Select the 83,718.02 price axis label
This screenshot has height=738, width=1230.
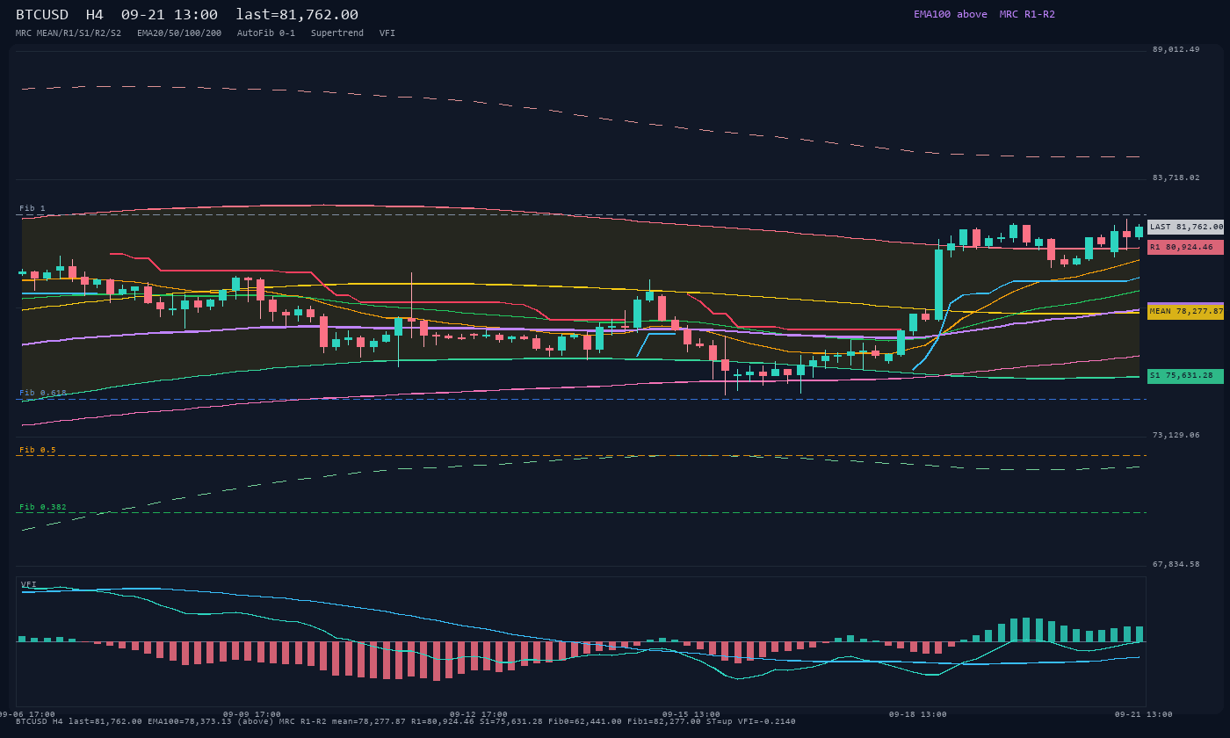1176,177
